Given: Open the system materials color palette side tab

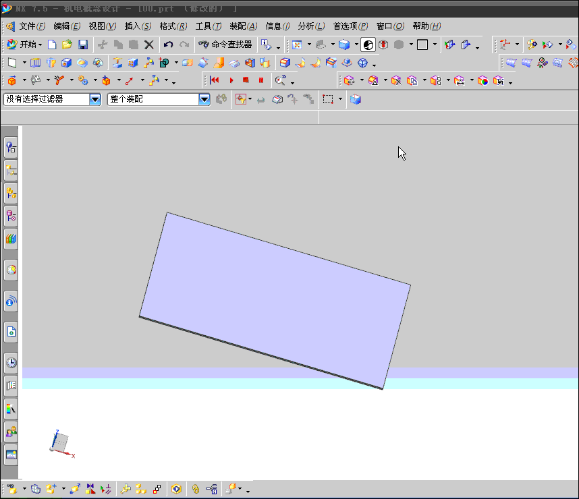Looking at the screenshot, I should coord(11,409).
